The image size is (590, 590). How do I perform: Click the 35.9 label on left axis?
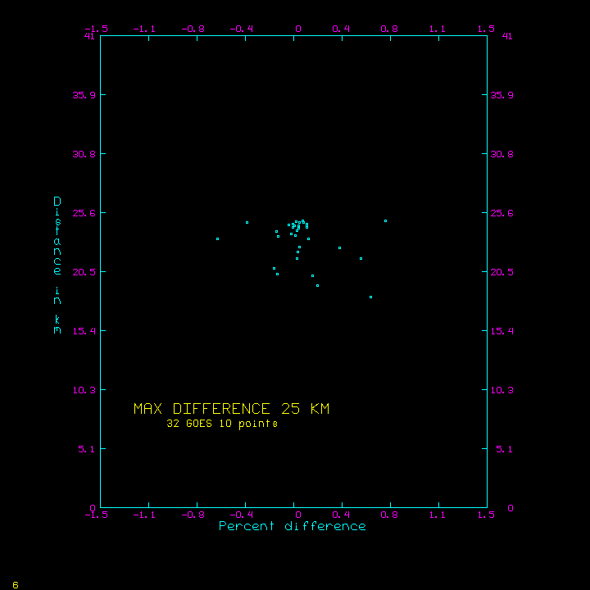[84, 95]
